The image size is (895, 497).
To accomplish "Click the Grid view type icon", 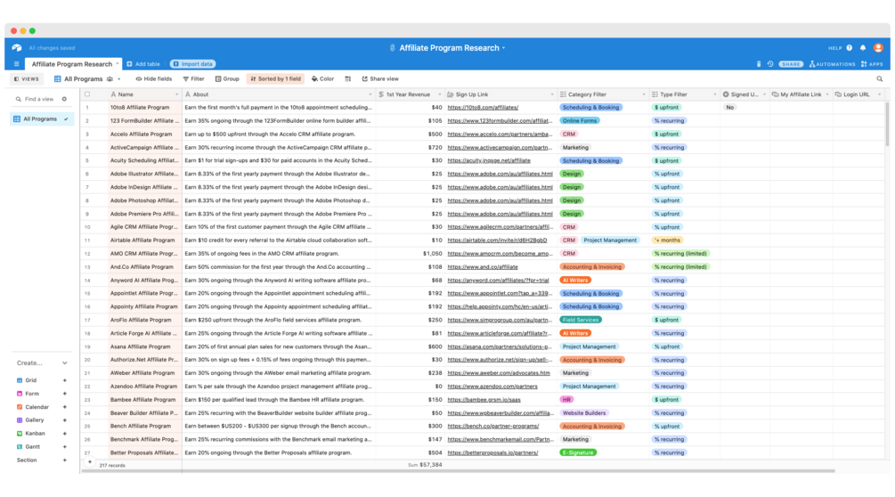I will pos(20,380).
